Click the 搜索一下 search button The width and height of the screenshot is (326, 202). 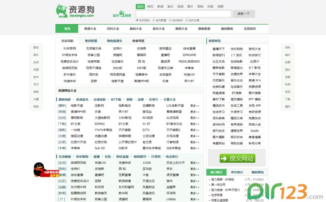(244, 14)
